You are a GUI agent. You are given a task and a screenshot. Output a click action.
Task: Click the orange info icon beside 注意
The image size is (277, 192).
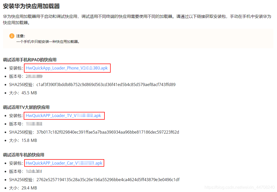pyautogui.click(x=12, y=36)
